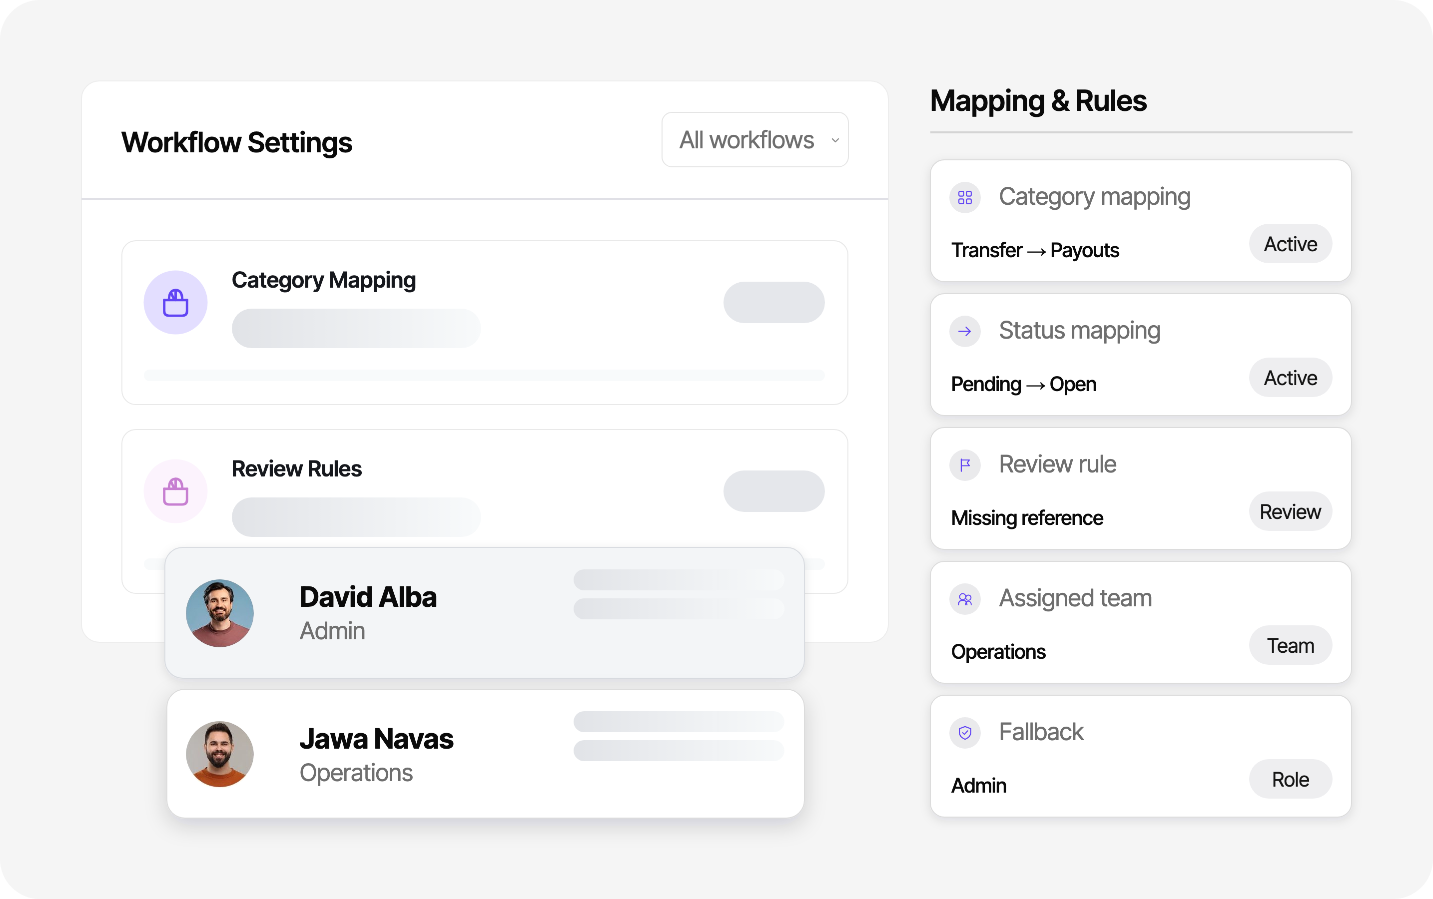This screenshot has height=899, width=1433.
Task: Click the Jawa Navas name
Action: click(376, 739)
